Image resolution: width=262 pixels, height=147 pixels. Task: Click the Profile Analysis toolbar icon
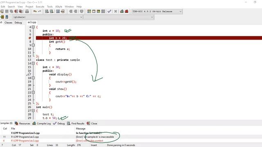pyautogui.click(x=122, y=11)
